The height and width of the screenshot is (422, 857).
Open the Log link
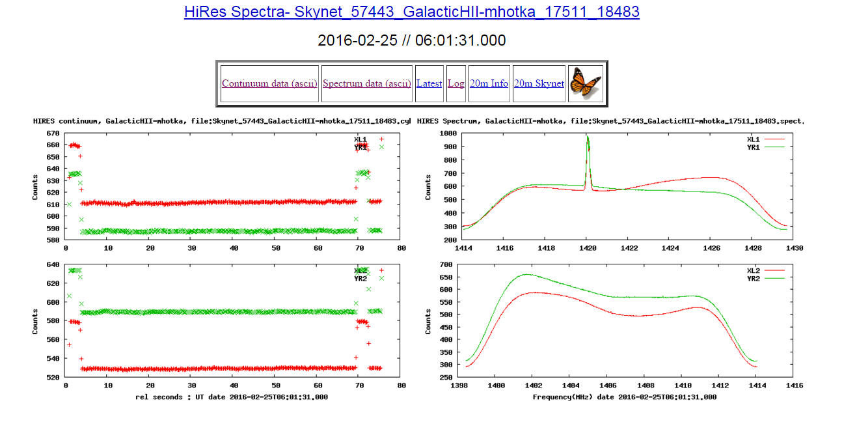click(x=456, y=83)
